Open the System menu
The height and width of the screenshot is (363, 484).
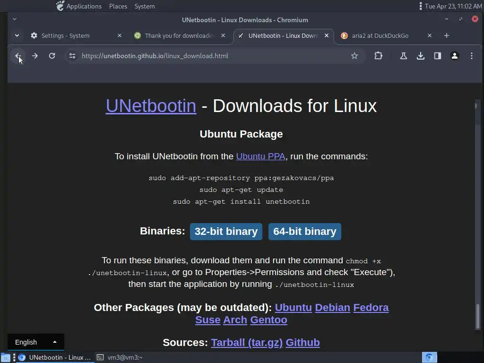click(145, 6)
